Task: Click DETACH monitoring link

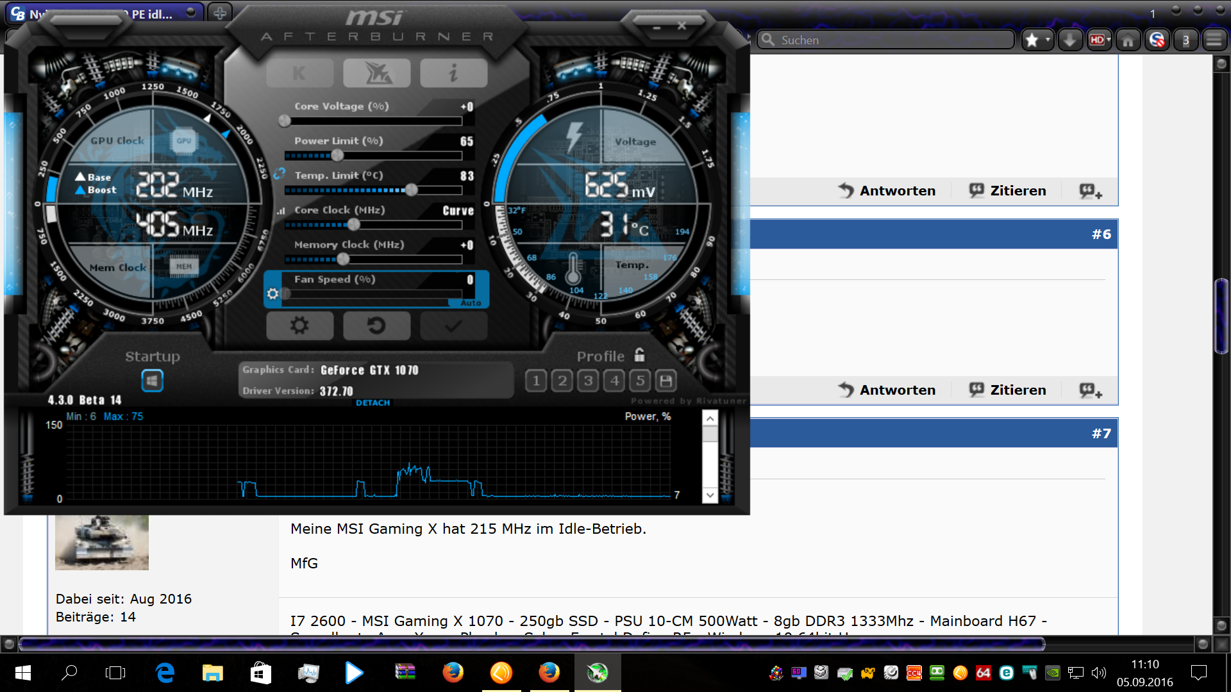Action: pos(373,403)
